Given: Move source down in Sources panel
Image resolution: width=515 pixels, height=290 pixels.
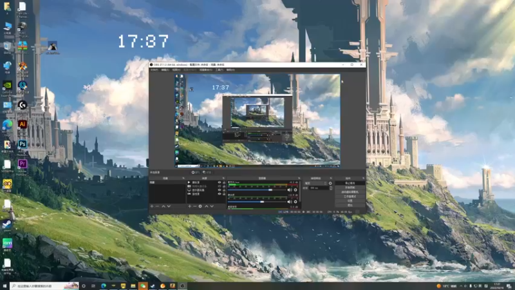Looking at the screenshot, I should pyautogui.click(x=212, y=206).
